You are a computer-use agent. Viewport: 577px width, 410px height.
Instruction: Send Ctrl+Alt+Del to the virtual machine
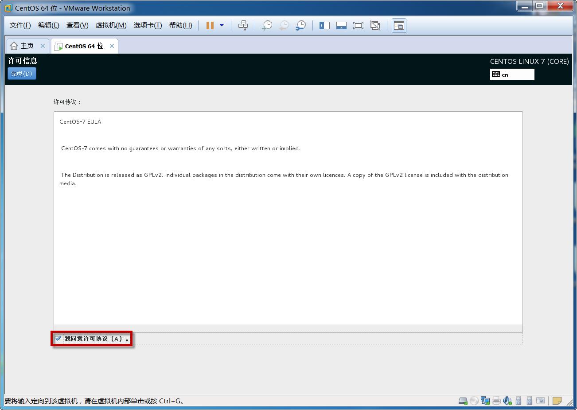tap(243, 25)
